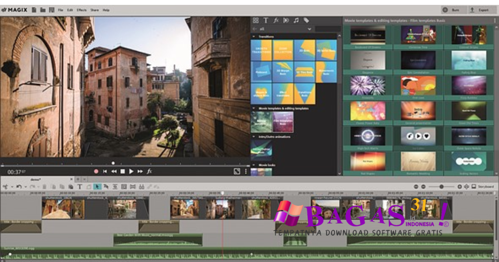Open the preview fx effects icon
499x262 pixels.
tap(149, 171)
